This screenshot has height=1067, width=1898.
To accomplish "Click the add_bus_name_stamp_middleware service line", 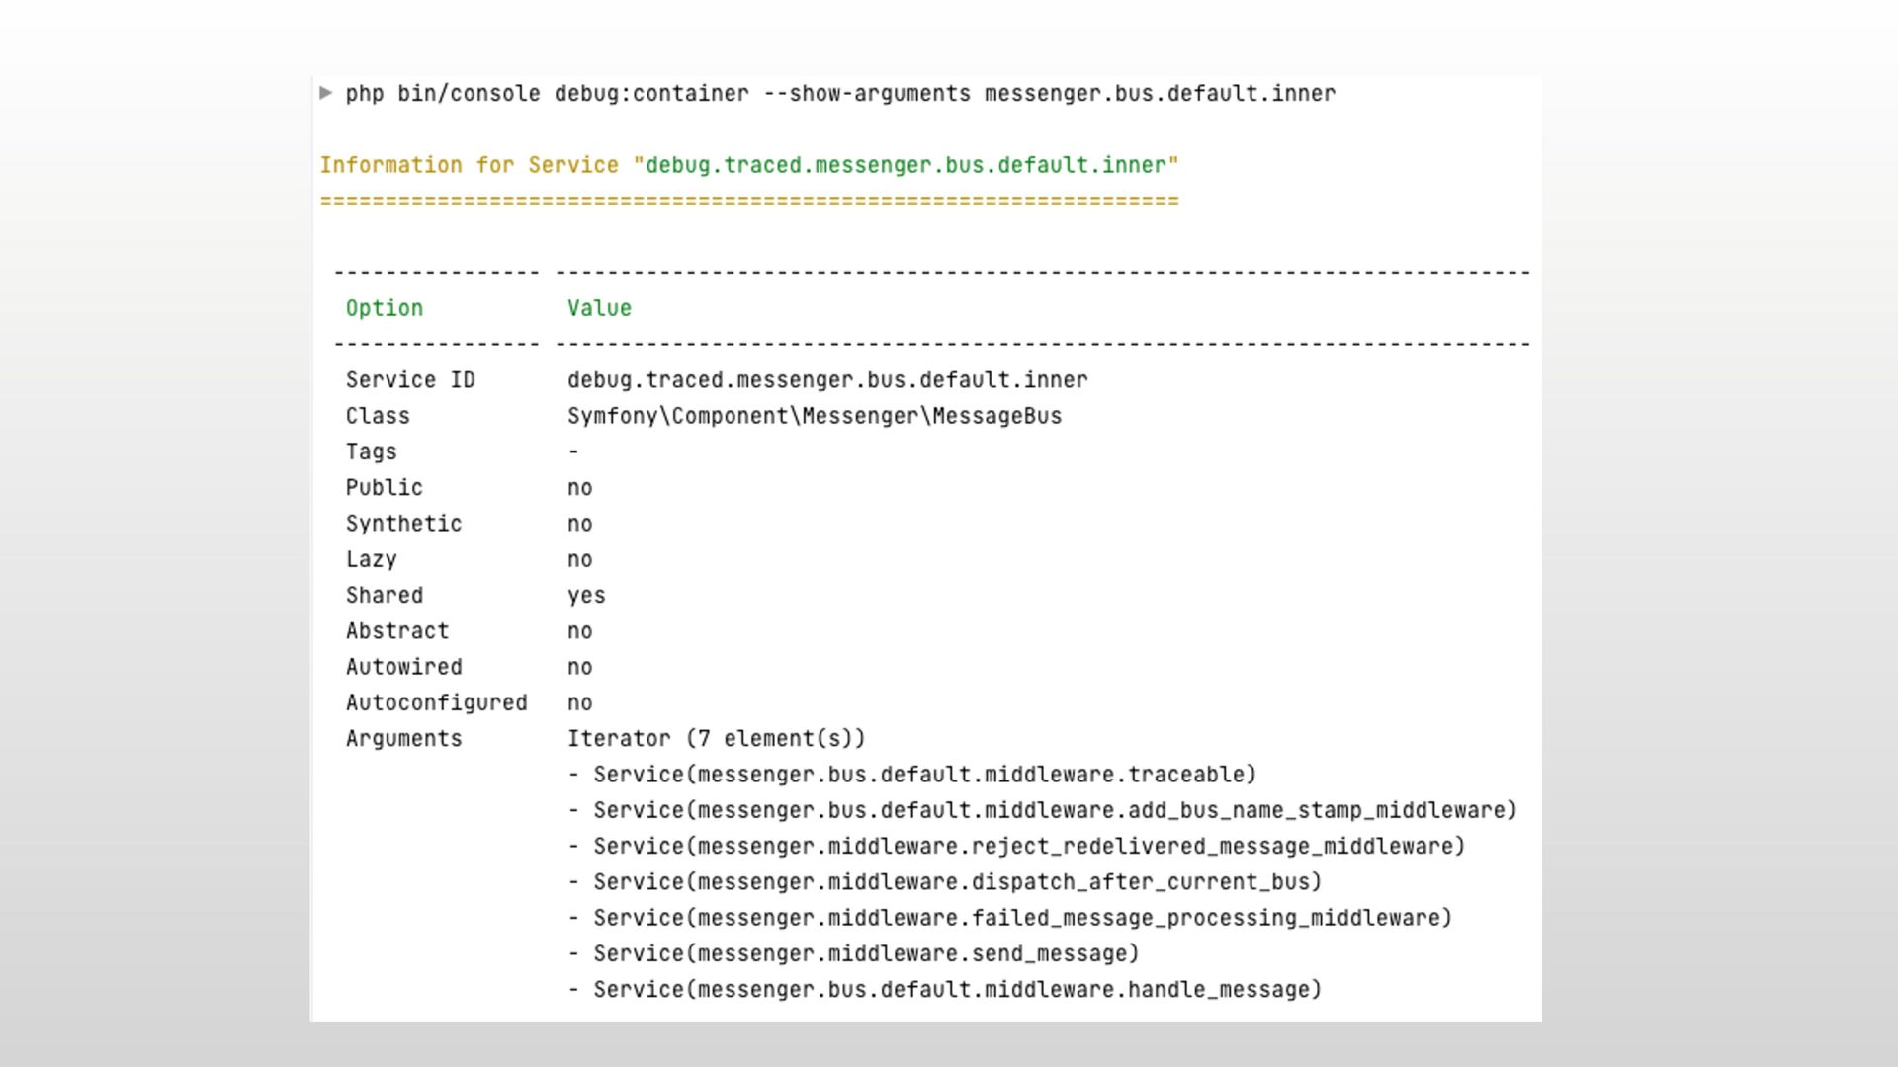I will pyautogui.click(x=1054, y=811).
